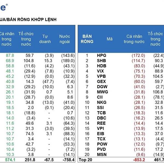This screenshot has height=164, width=164.
Task: Select the 'Mã' column header
Action: click(x=110, y=39)
